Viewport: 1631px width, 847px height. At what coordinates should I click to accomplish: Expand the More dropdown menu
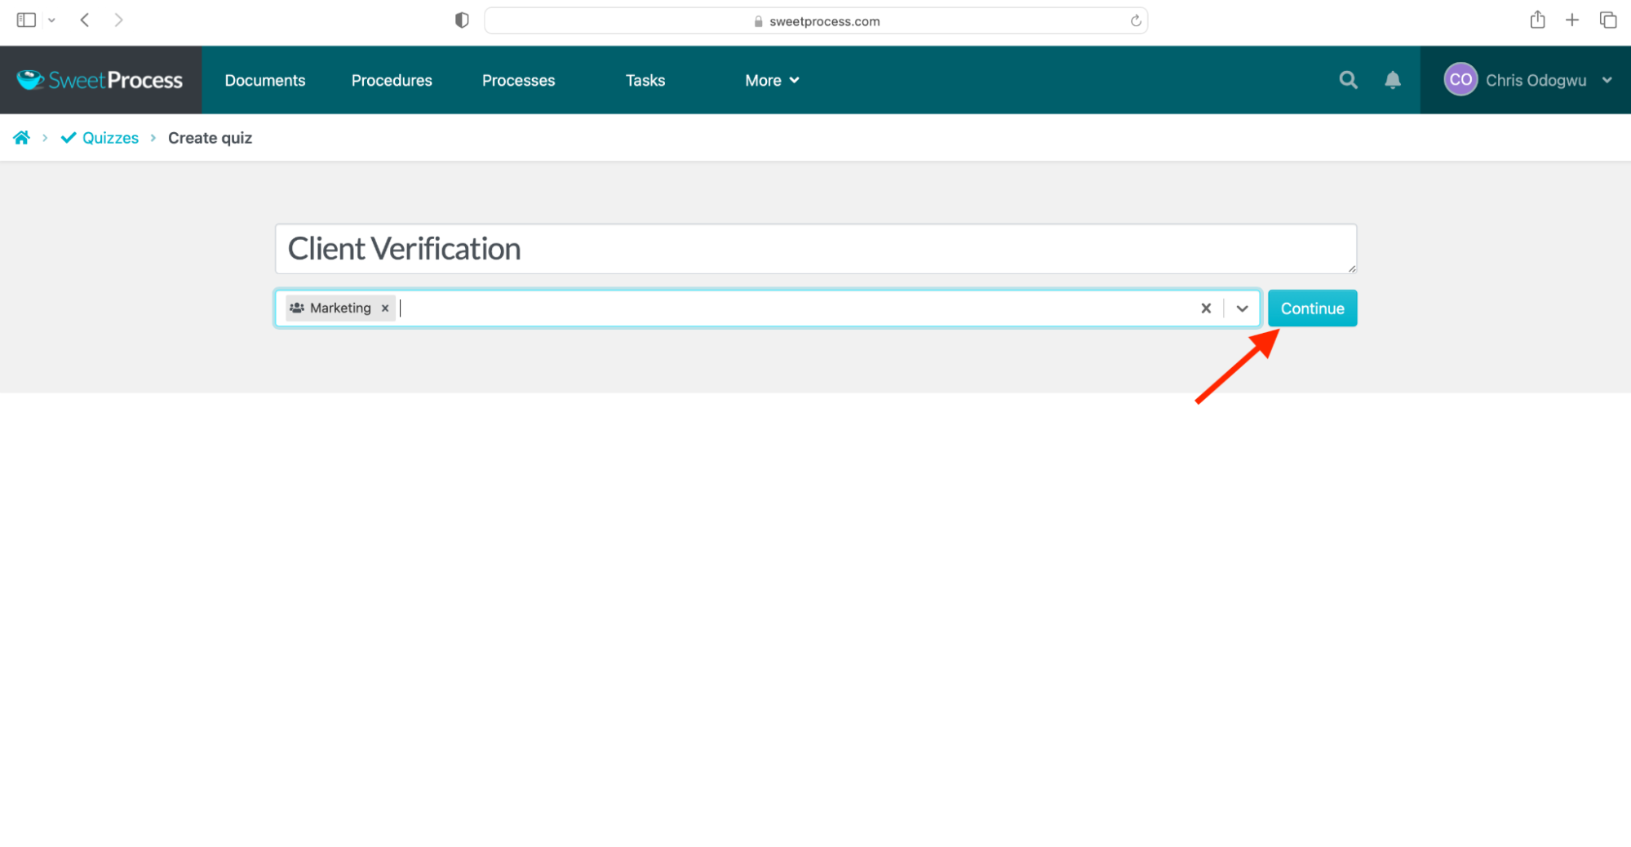pyautogui.click(x=772, y=80)
